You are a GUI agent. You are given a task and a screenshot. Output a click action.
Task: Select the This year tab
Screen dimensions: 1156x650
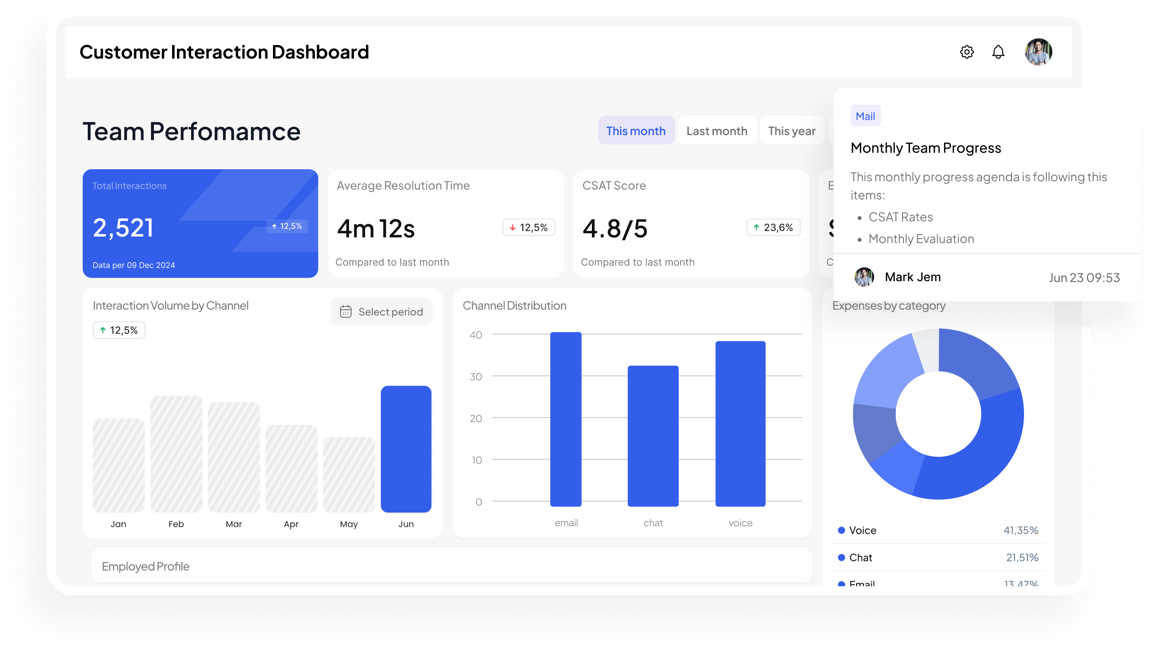tap(792, 131)
